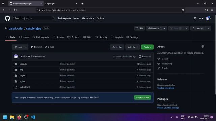Open the .vscode folder
The image size is (216, 121).
23,64
